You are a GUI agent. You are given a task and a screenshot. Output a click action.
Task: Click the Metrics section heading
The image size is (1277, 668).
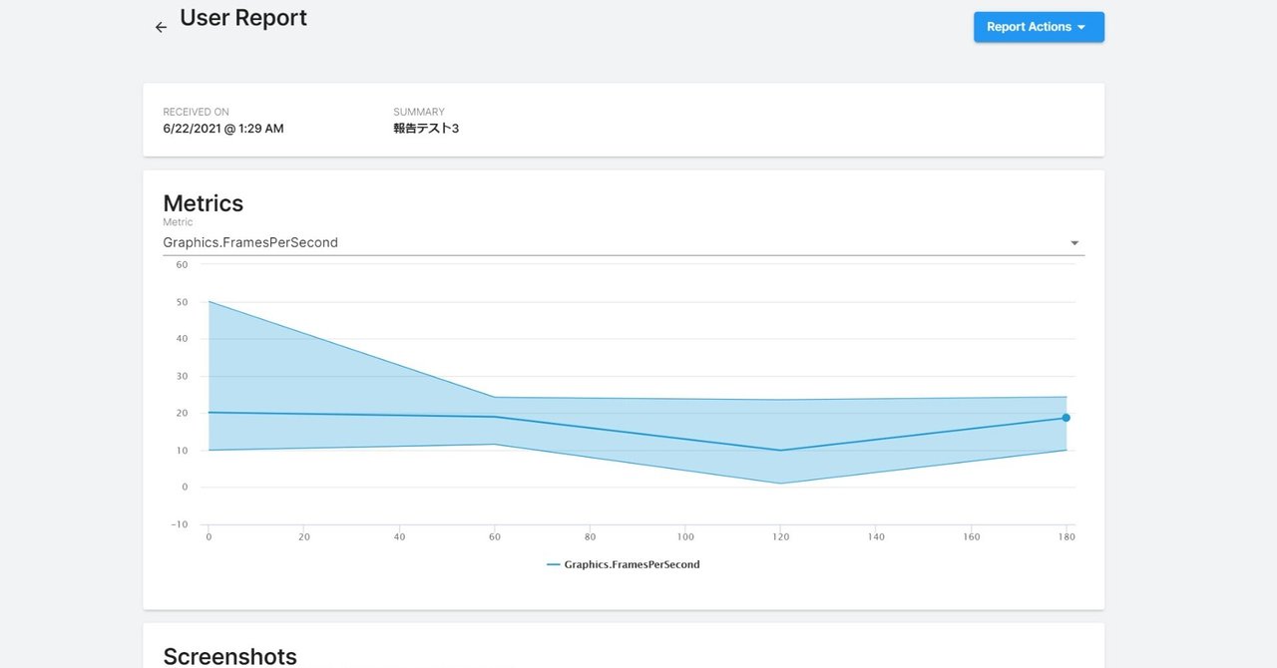(203, 202)
